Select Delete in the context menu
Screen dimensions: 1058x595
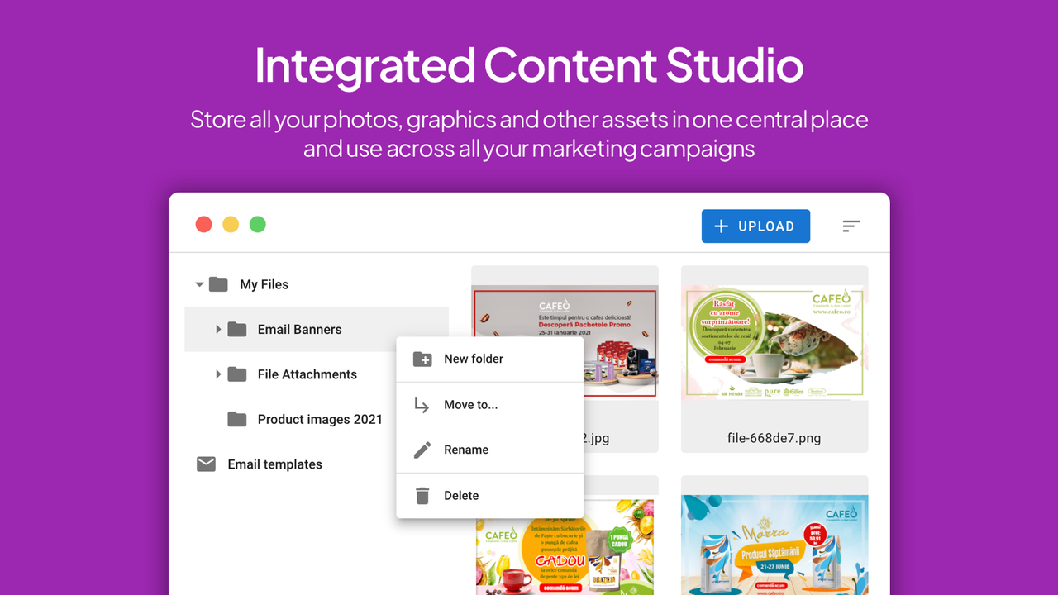460,495
